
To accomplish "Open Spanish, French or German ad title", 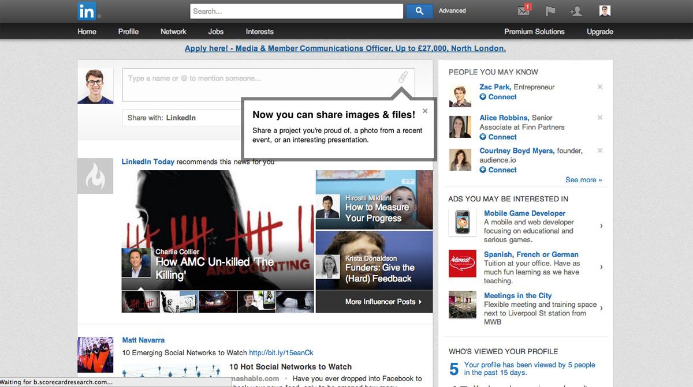I will 531,254.
